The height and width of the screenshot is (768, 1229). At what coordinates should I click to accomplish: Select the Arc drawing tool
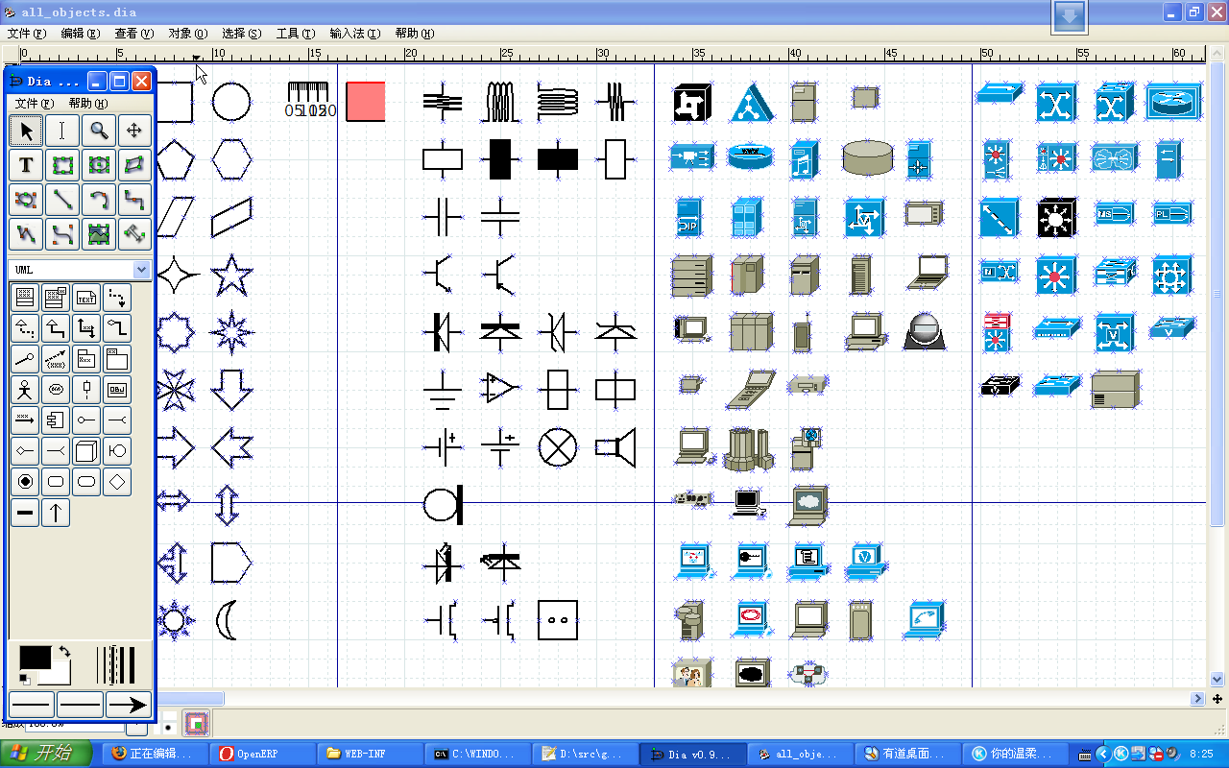98,200
